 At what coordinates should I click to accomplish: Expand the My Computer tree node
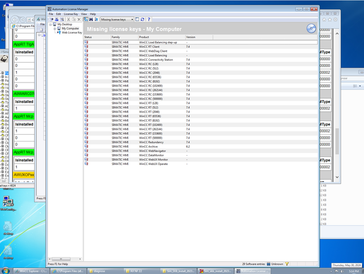[x=55, y=28]
